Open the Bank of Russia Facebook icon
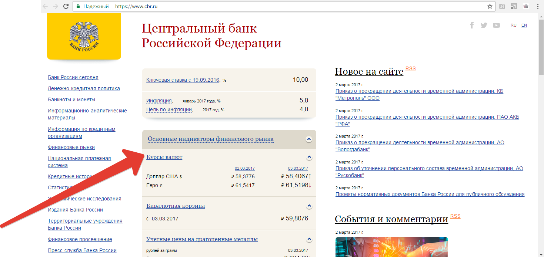The image size is (544, 257). [472, 25]
